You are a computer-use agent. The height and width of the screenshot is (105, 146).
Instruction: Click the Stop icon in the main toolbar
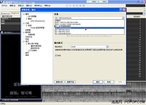tap(67, 6)
